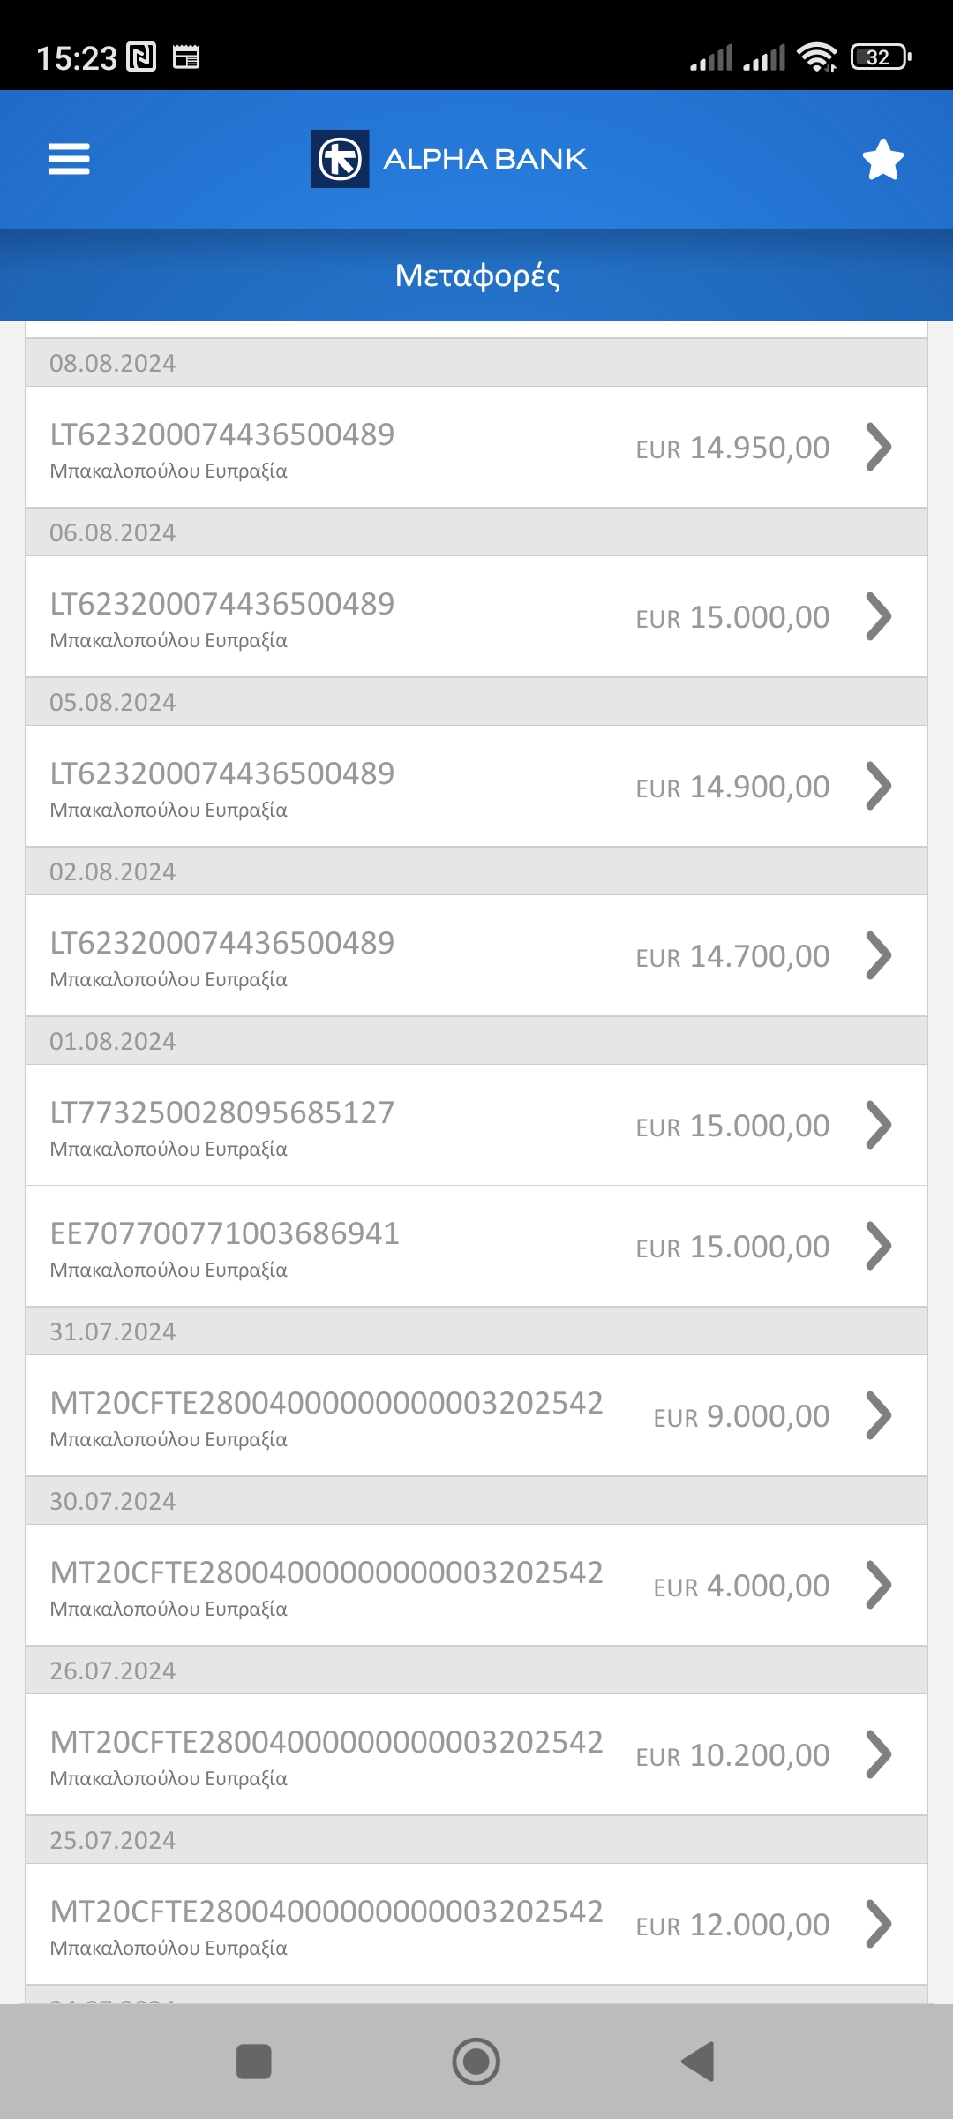Expand the EUR 14.900,00 transfer chevron
The width and height of the screenshot is (953, 2119).
(879, 786)
